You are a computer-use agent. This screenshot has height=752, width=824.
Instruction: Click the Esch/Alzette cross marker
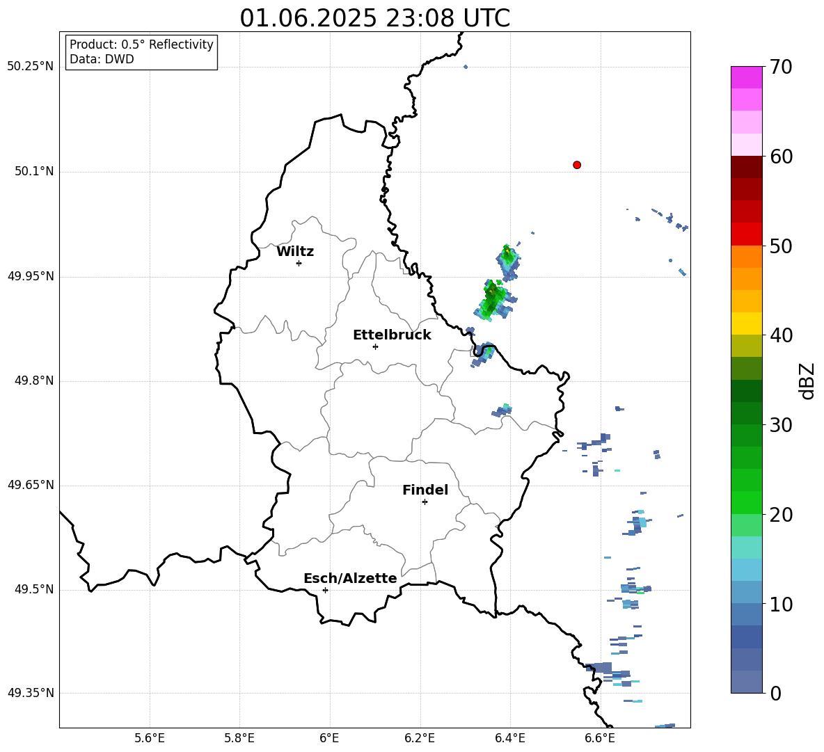[325, 590]
